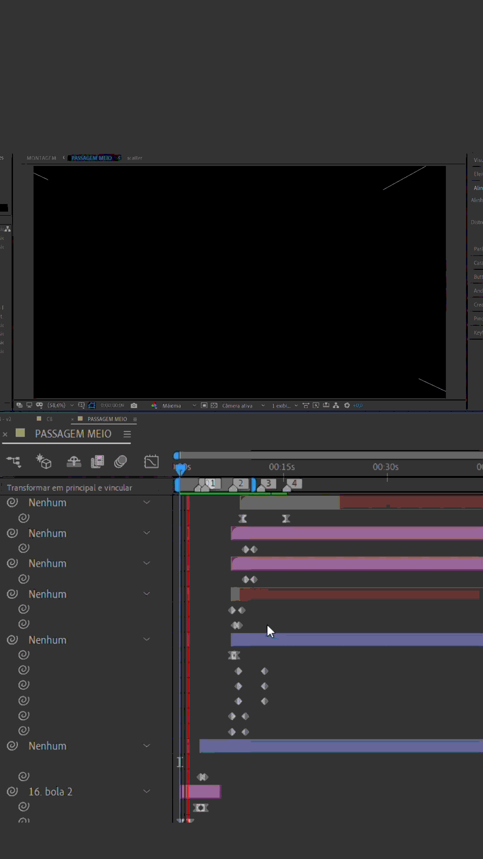Select the pink 16. bola 2 layer bar

(200, 791)
